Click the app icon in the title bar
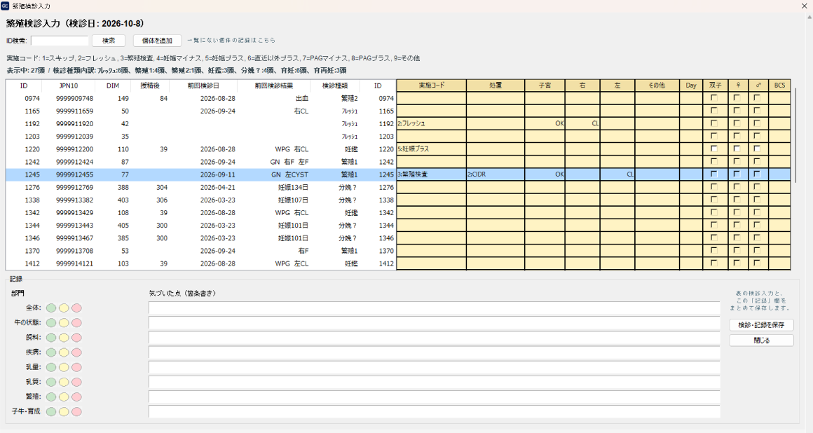The width and height of the screenshot is (813, 433). click(5, 6)
